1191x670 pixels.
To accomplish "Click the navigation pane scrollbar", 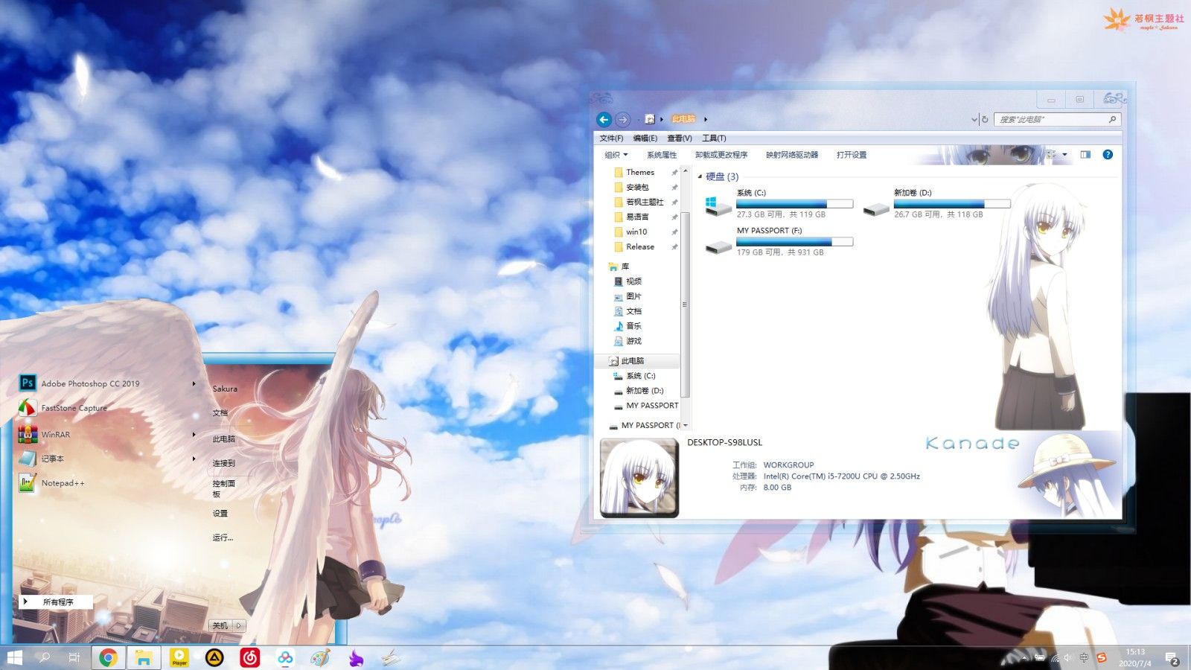I will [686, 304].
